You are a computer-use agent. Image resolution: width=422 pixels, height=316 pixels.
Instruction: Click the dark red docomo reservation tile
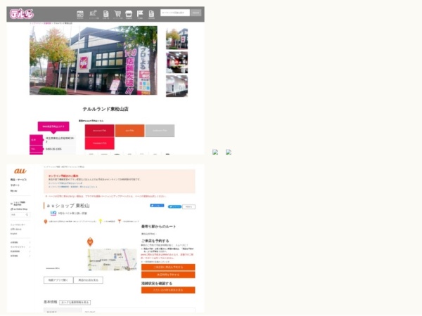click(x=100, y=131)
